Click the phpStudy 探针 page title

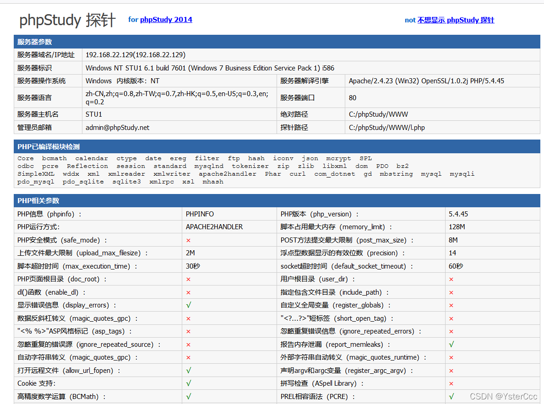(67, 20)
